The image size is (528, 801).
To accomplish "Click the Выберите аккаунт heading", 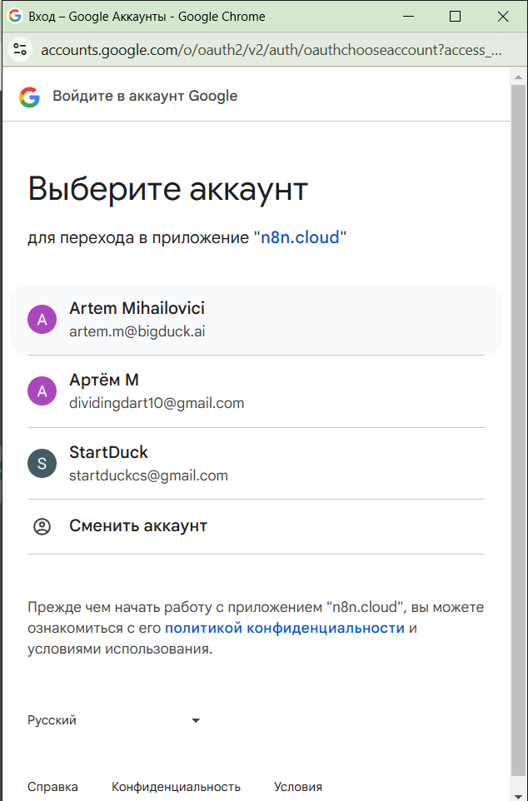I will pos(167,190).
